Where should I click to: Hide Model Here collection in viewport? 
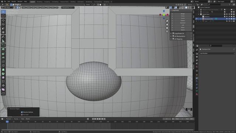(x=229, y=14)
